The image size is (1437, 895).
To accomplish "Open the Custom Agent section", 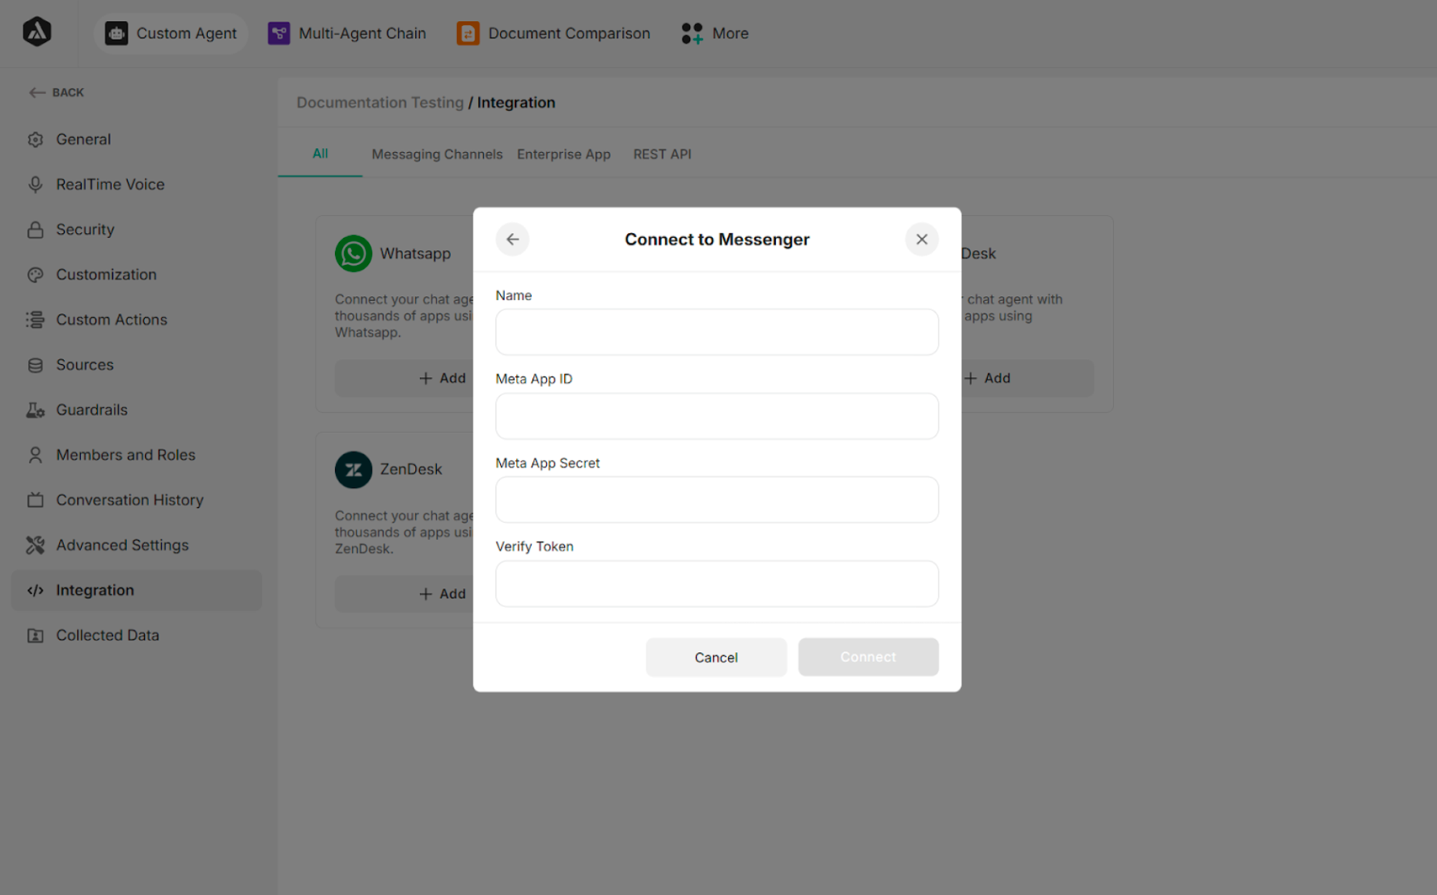I will [170, 33].
